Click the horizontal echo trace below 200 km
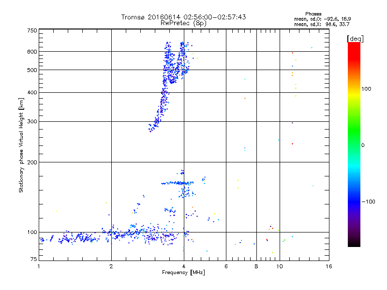Screen dimensions: 387x290 click(177, 183)
